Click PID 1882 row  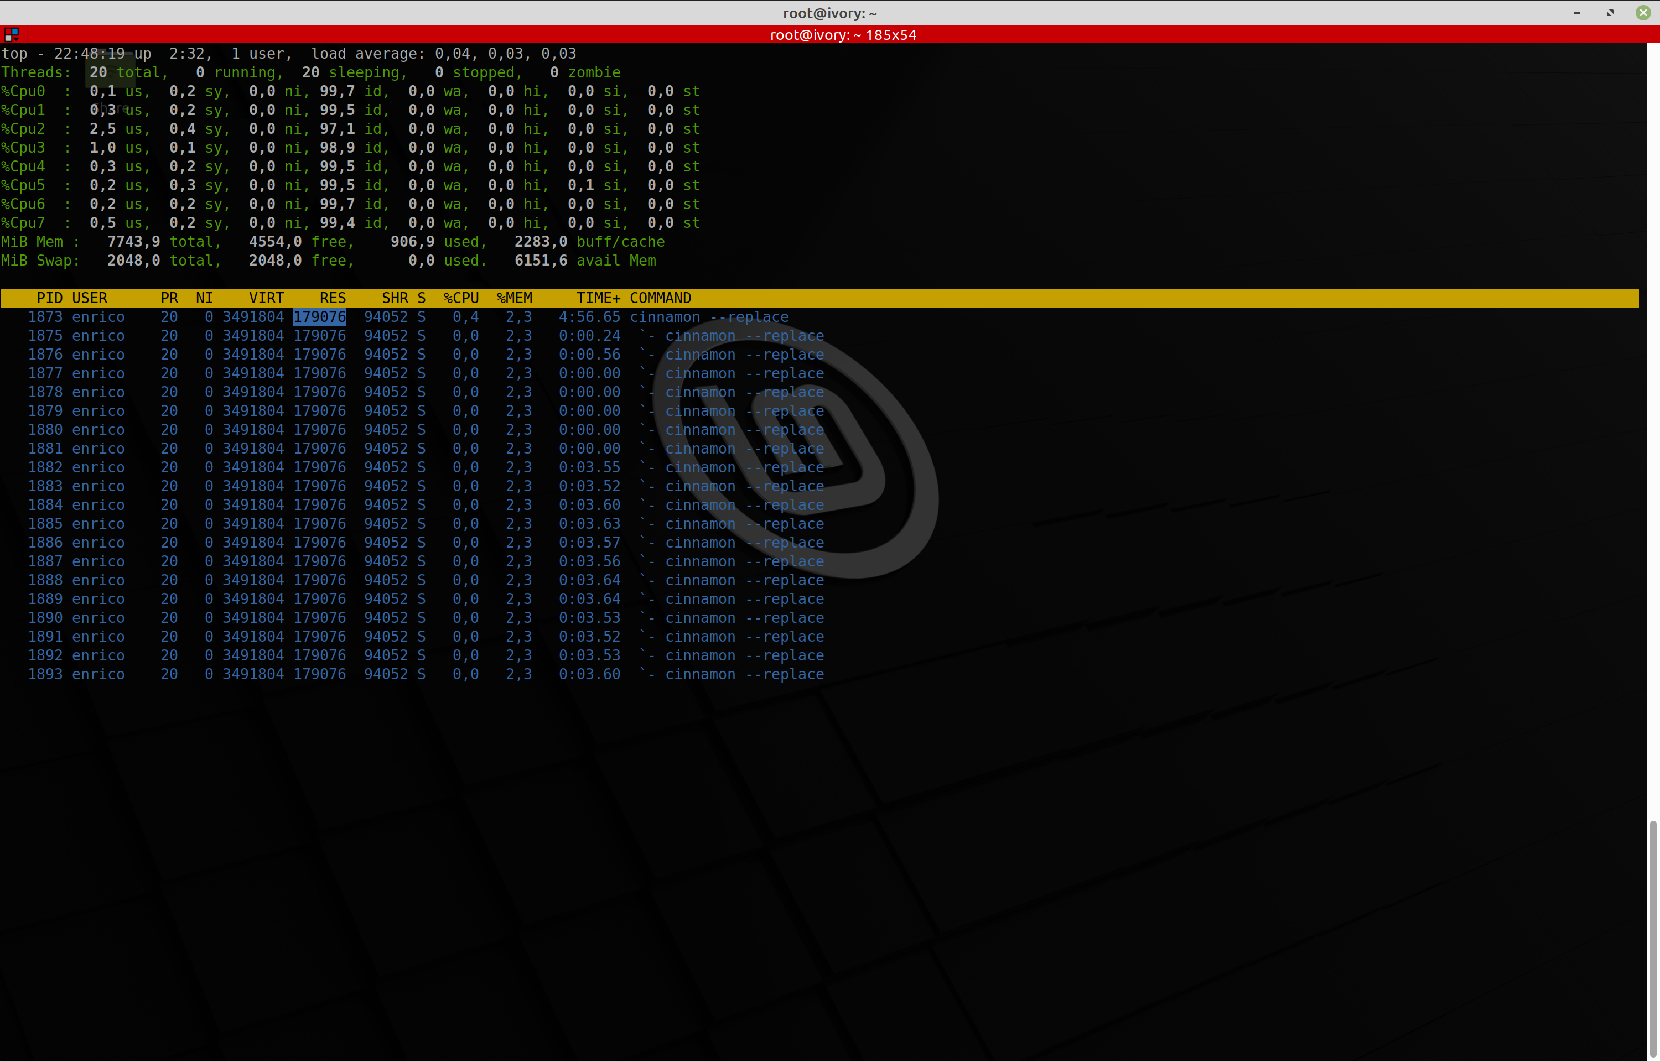(x=426, y=467)
